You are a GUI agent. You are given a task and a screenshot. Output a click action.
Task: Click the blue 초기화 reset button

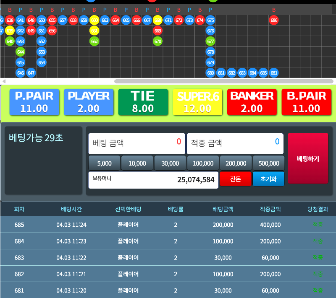click(268, 179)
